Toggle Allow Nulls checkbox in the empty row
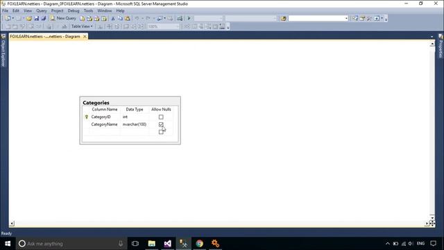The height and width of the screenshot is (250, 444). (x=161, y=132)
